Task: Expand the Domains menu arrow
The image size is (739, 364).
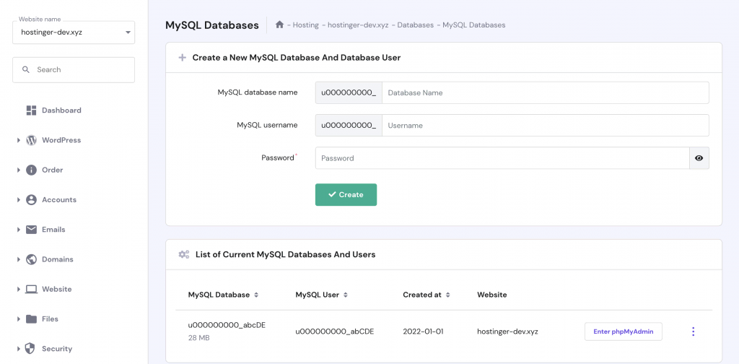Action: (18, 259)
